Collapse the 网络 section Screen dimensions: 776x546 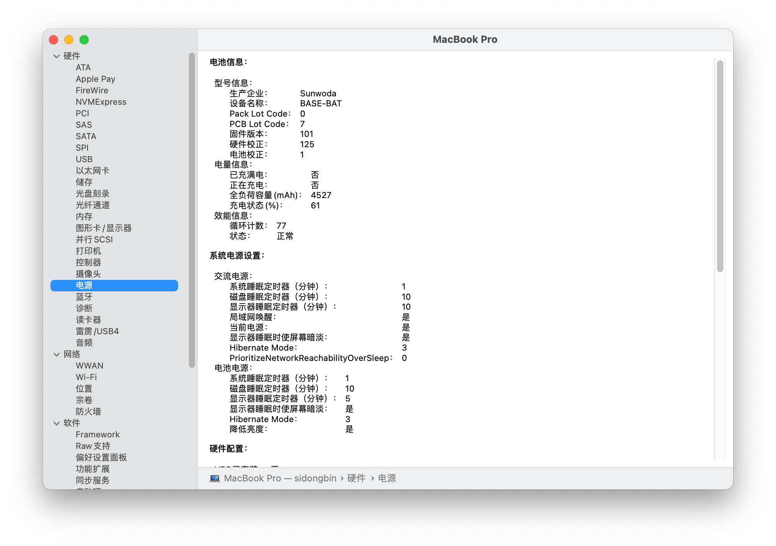pos(56,354)
